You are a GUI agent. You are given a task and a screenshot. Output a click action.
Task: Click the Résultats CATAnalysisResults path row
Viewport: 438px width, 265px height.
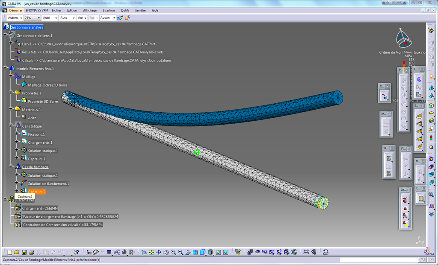tap(93, 52)
